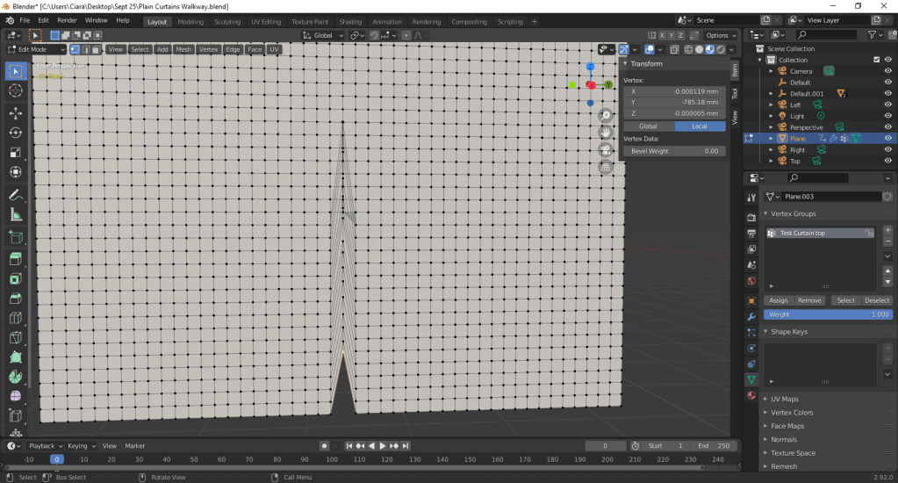898x483 pixels.
Task: Expand the Vertex Colors panel
Action: (x=791, y=413)
